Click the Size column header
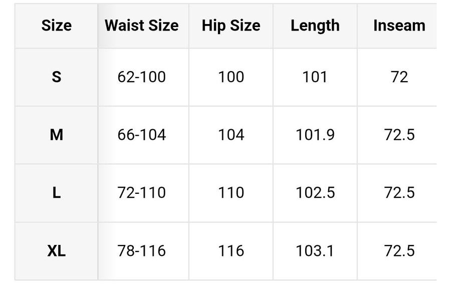The image size is (451, 287). click(x=57, y=26)
